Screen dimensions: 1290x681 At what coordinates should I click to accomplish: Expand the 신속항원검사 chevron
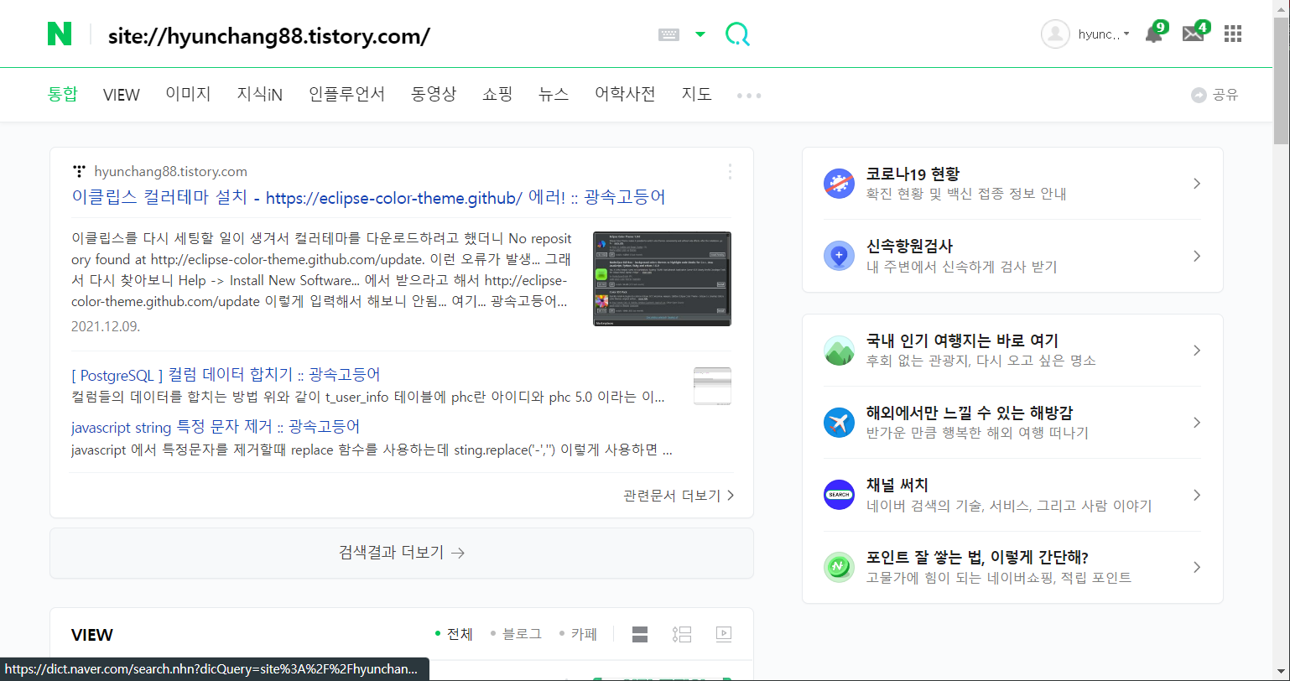click(1197, 256)
